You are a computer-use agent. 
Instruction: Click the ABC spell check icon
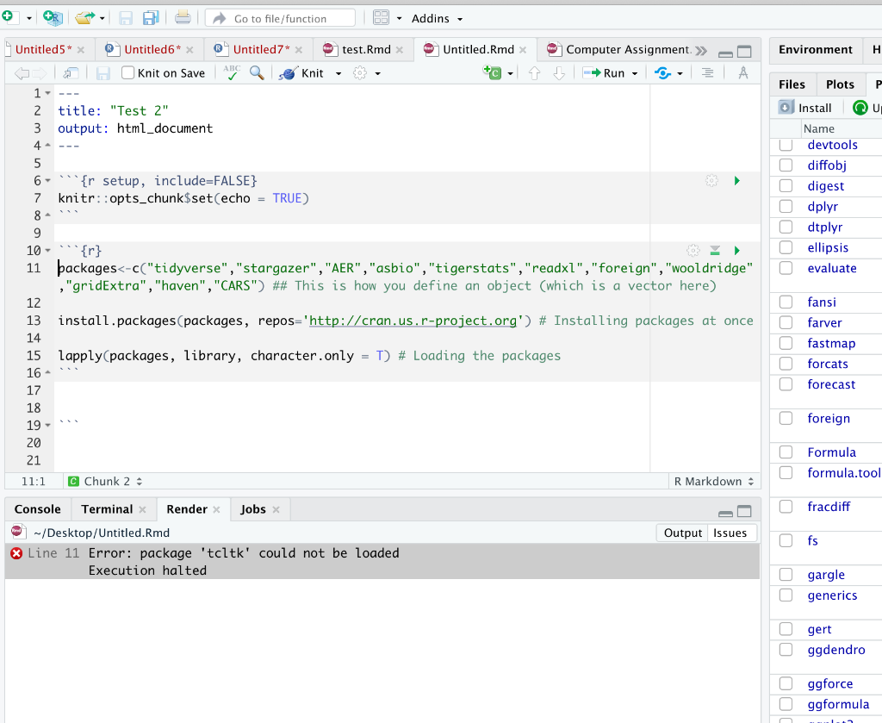point(231,72)
